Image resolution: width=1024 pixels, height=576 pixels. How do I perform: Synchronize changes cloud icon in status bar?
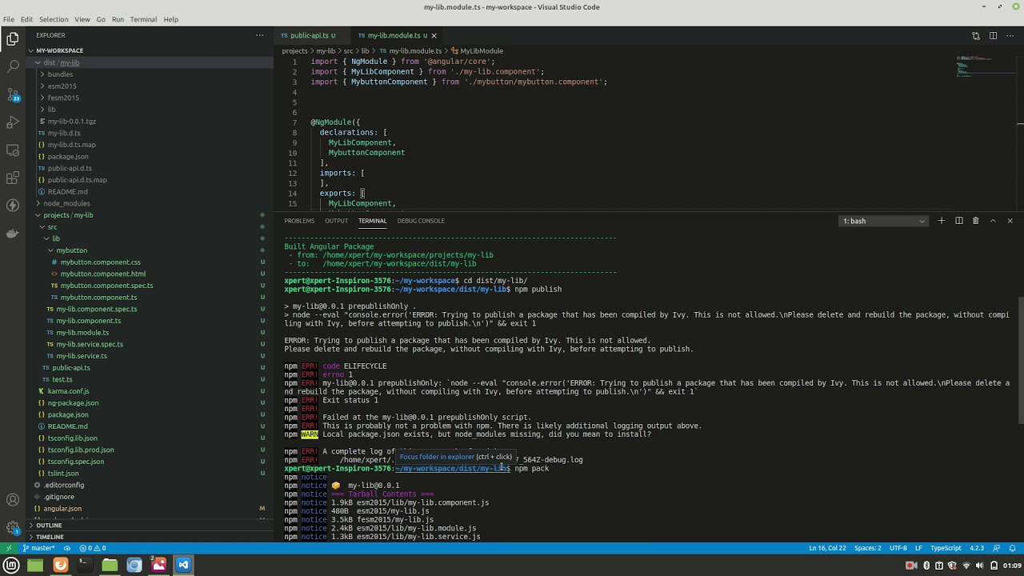67,548
